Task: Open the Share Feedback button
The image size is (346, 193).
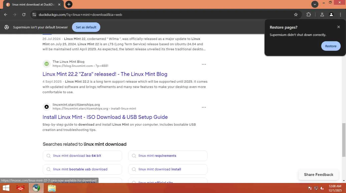Action: 319,175
